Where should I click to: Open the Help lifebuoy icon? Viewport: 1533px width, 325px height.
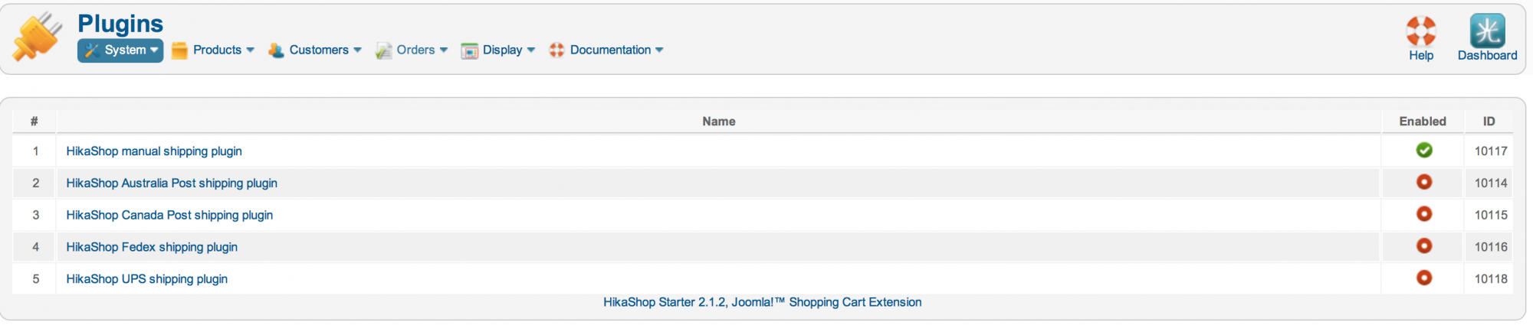pos(1421,31)
